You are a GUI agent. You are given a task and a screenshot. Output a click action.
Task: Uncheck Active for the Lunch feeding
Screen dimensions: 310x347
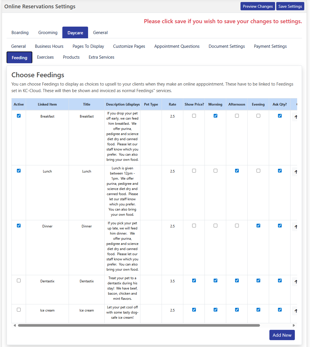coord(19,171)
